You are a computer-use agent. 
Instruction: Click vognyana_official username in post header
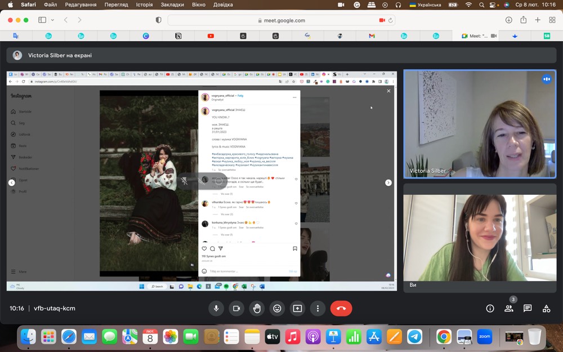point(222,96)
